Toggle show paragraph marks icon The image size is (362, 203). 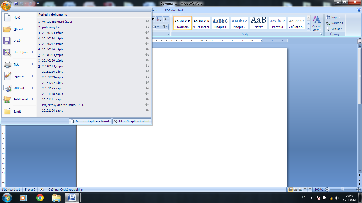[166, 19]
